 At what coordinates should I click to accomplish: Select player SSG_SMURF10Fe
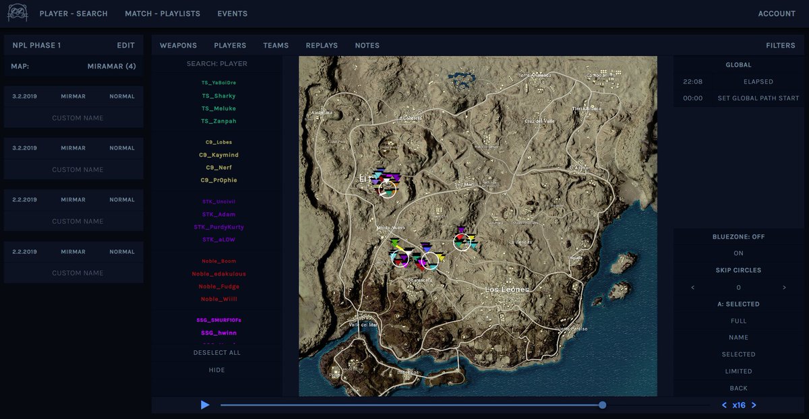[218, 321]
